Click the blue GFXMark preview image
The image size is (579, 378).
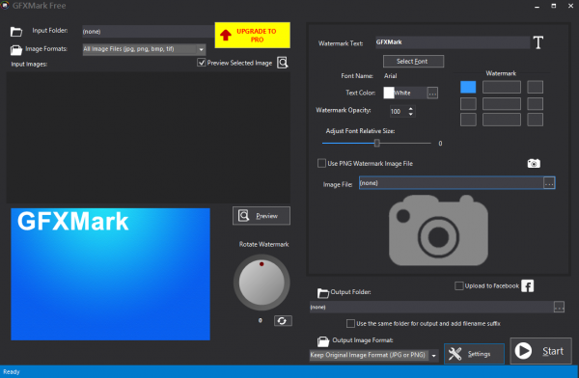click(x=110, y=274)
